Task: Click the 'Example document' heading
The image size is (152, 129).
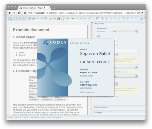Action: pos(31,30)
